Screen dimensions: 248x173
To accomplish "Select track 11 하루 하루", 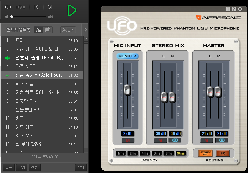I will pos(42,127).
